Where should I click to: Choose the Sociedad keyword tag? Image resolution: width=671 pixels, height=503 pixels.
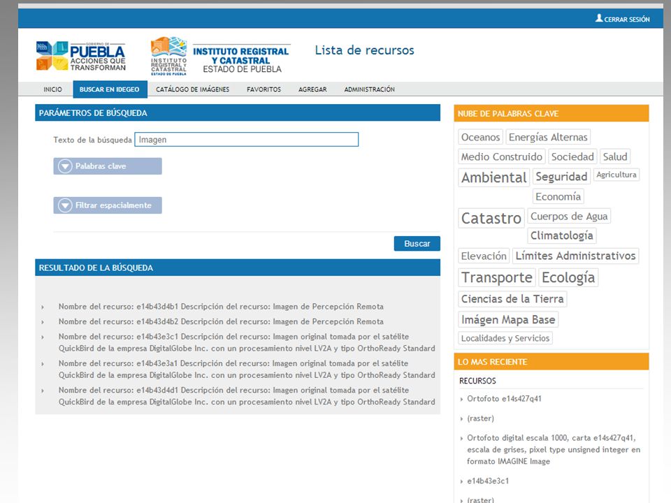pos(572,156)
